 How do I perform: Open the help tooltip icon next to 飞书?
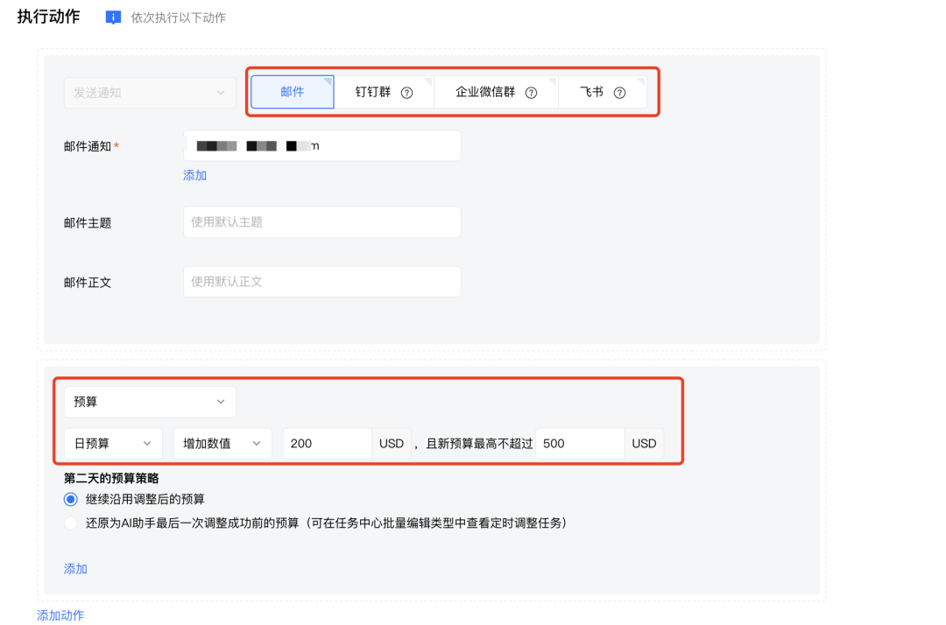click(619, 91)
